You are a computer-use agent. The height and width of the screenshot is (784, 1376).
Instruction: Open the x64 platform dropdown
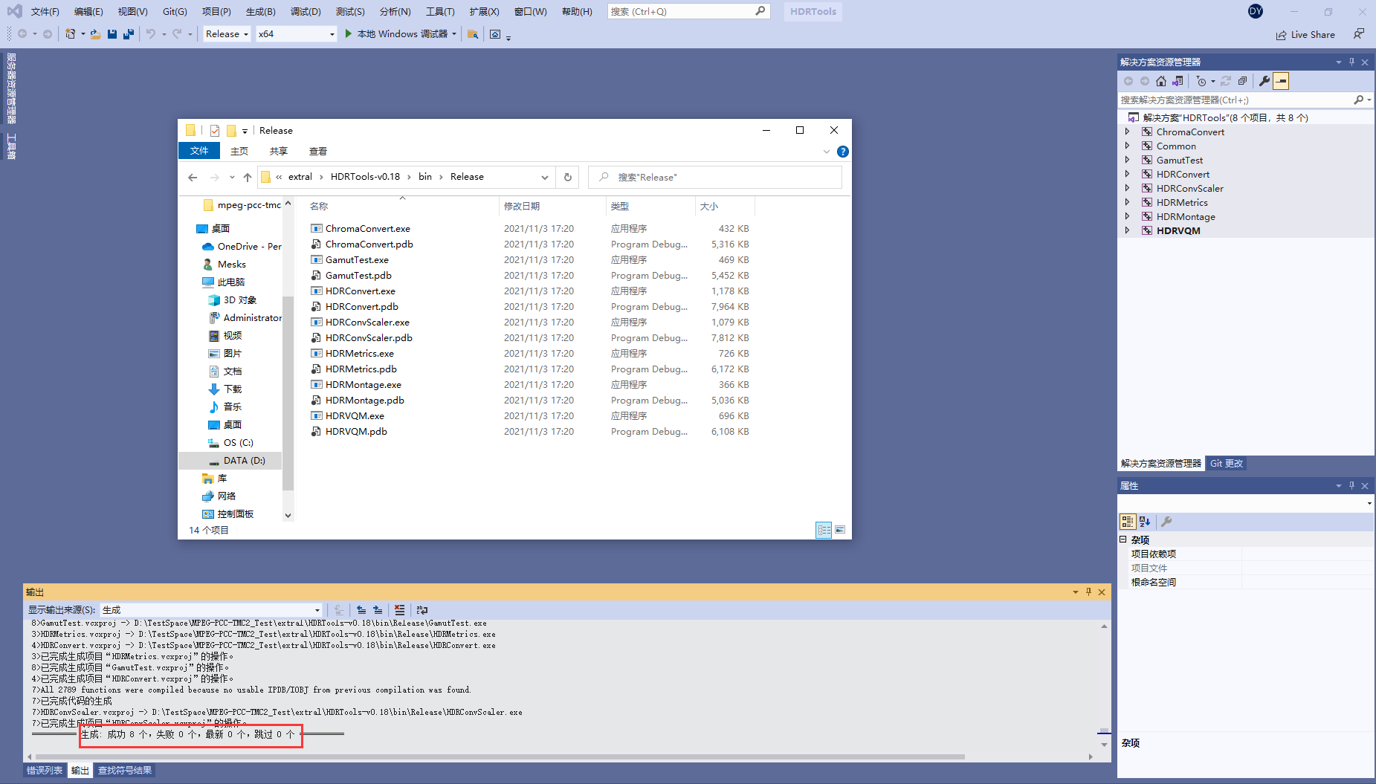coord(297,33)
